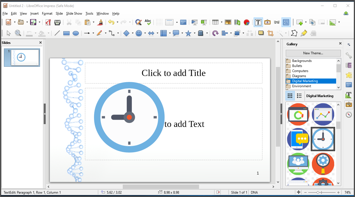Expand the Open file dropdown arrow
This screenshot has height=197, width=355.
[27, 22]
